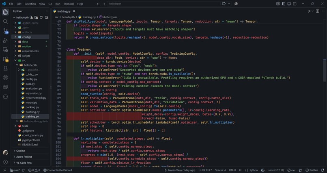Image resolution: width=327 pixels, height=173 pixels.
Task: Toggle the secondary side bar visibility
Action: (295, 4)
